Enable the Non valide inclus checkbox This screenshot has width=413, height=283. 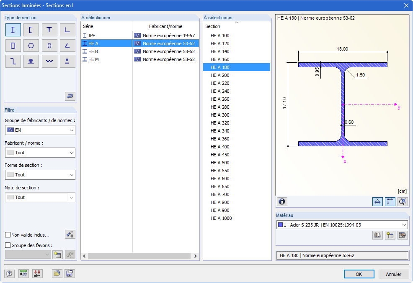pos(8,235)
